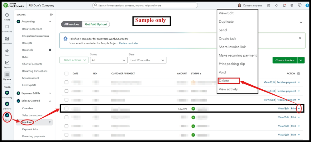Open action dropdown arrow for $222.00 row
Viewport: 311px width, 142px height.
(x=299, y=109)
